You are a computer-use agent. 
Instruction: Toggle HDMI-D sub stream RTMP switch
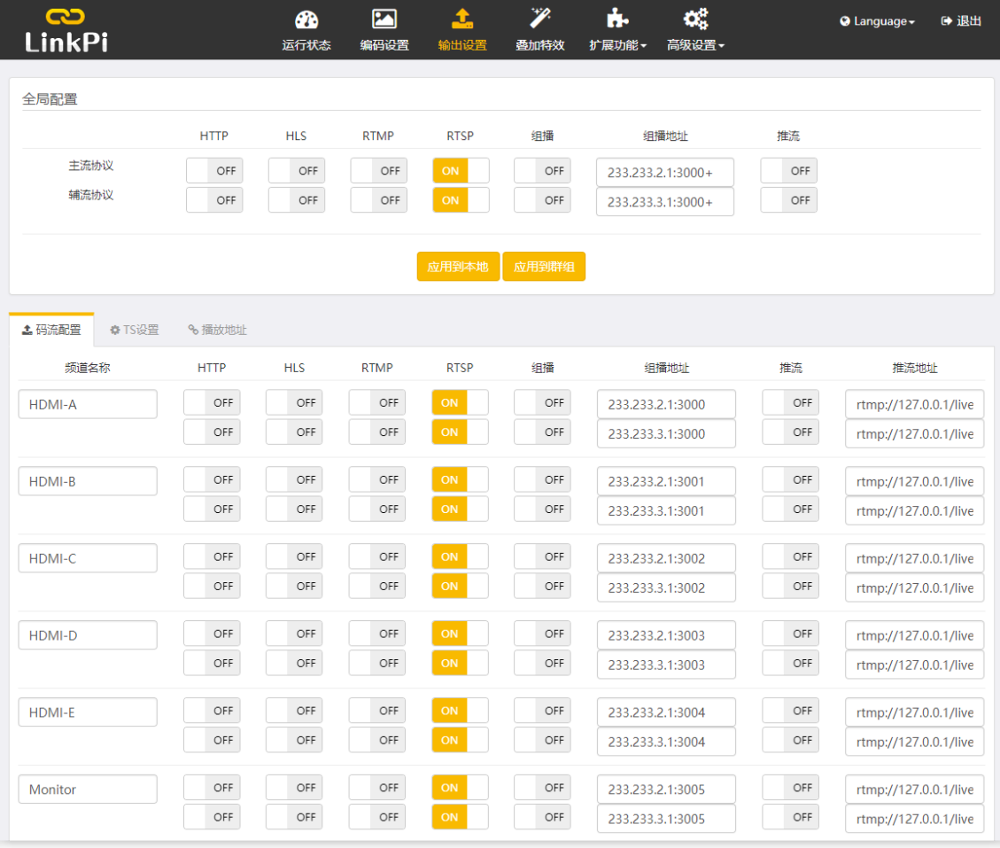pyautogui.click(x=377, y=663)
